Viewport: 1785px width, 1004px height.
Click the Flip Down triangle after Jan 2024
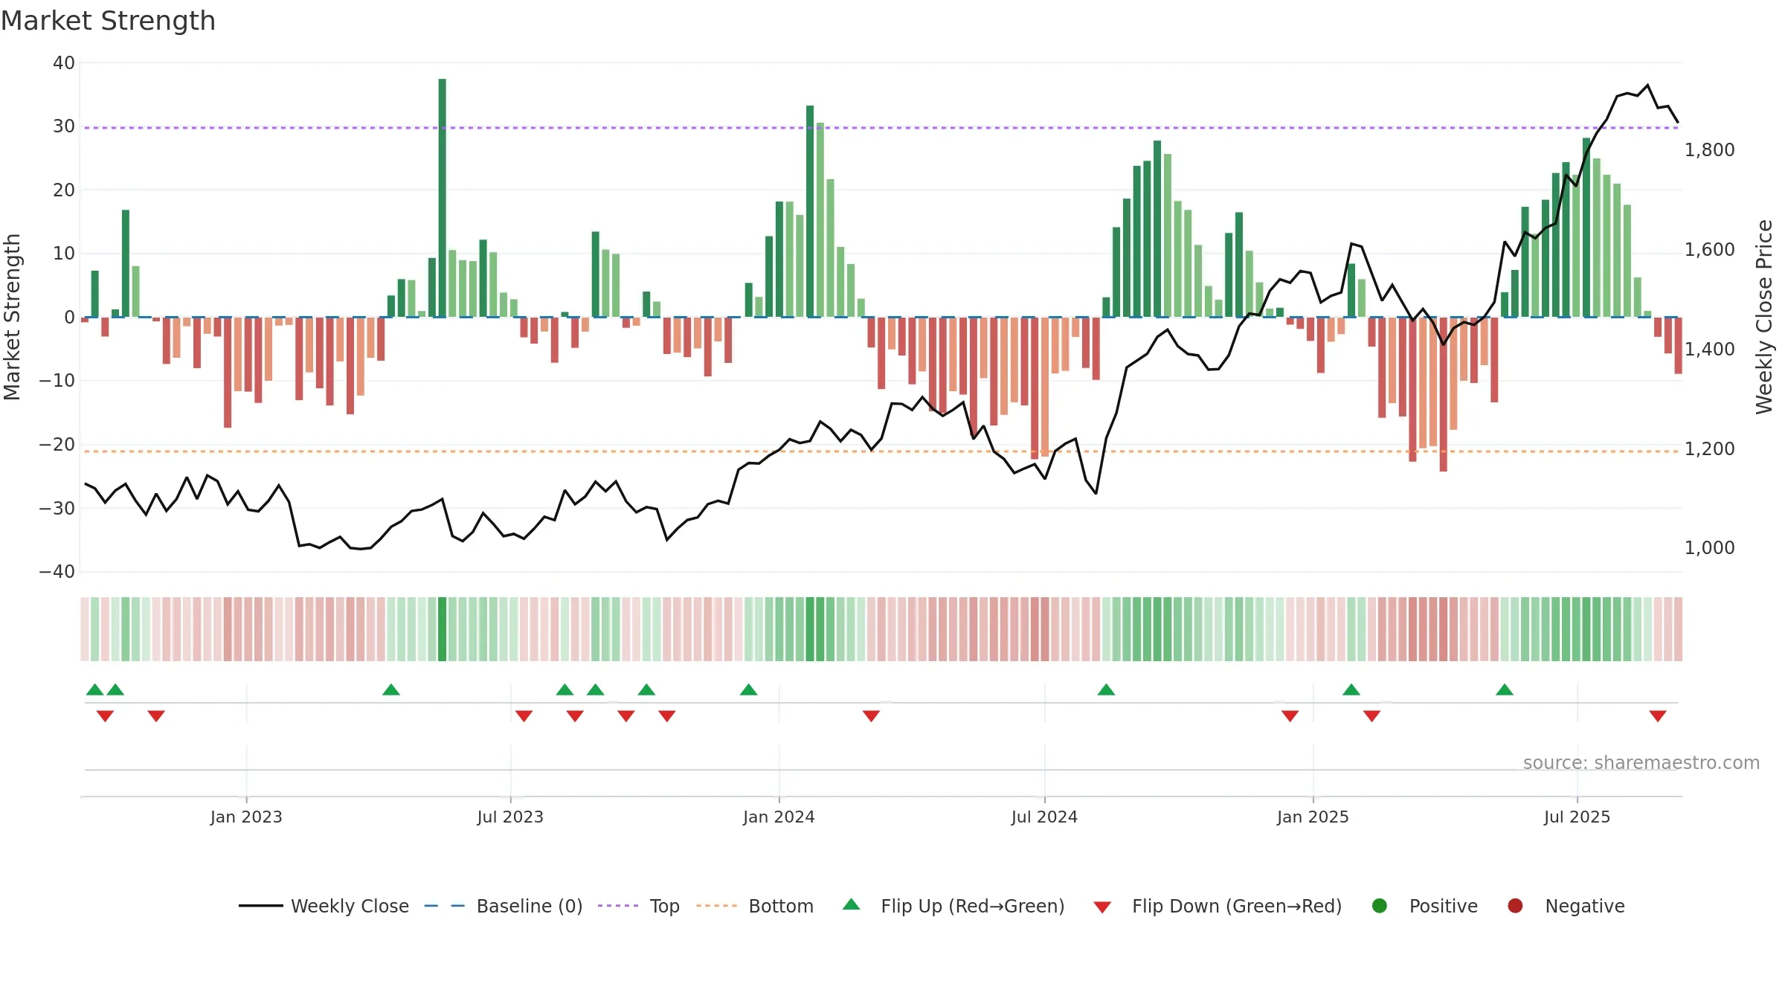tap(872, 716)
